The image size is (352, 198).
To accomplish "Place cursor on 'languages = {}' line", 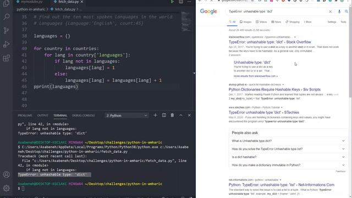I will point(52,36).
